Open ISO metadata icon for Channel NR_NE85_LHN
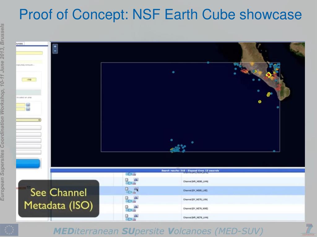 coord(136,180)
